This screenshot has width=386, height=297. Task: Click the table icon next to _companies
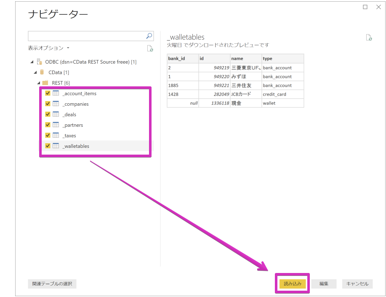pos(56,104)
